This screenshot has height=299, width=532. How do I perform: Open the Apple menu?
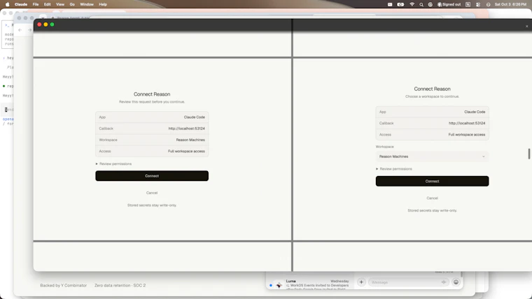tap(8, 4)
